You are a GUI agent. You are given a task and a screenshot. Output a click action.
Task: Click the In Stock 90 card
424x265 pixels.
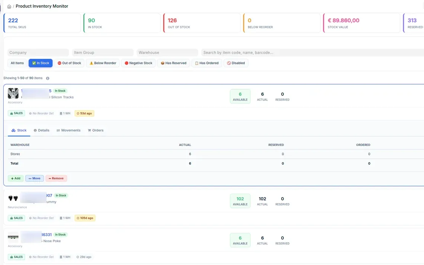click(122, 23)
